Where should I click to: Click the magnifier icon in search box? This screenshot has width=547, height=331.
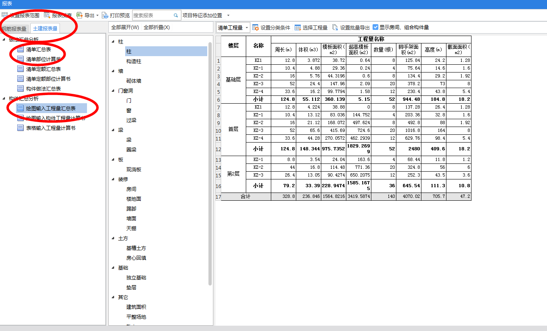pos(176,16)
